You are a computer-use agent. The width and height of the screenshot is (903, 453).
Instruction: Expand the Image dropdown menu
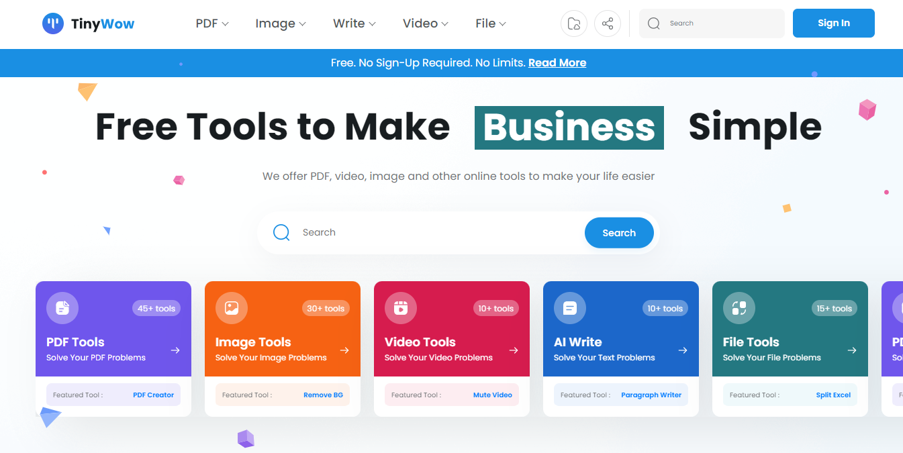(281, 23)
